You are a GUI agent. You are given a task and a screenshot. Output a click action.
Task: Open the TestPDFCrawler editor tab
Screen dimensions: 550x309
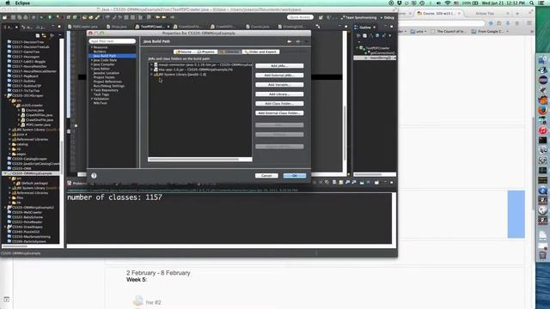pyautogui.click(x=152, y=27)
